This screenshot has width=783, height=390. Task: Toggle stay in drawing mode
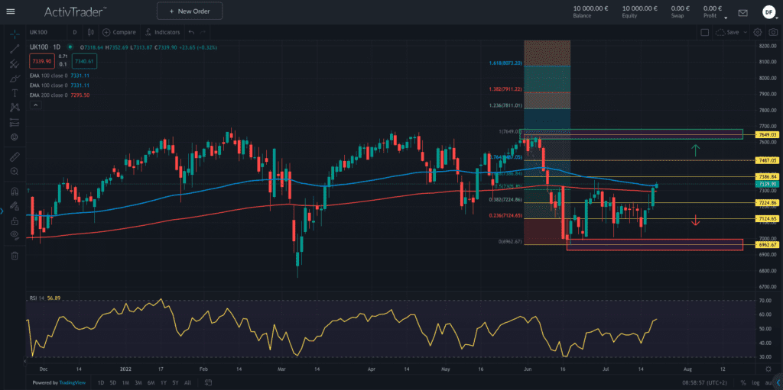pos(15,206)
